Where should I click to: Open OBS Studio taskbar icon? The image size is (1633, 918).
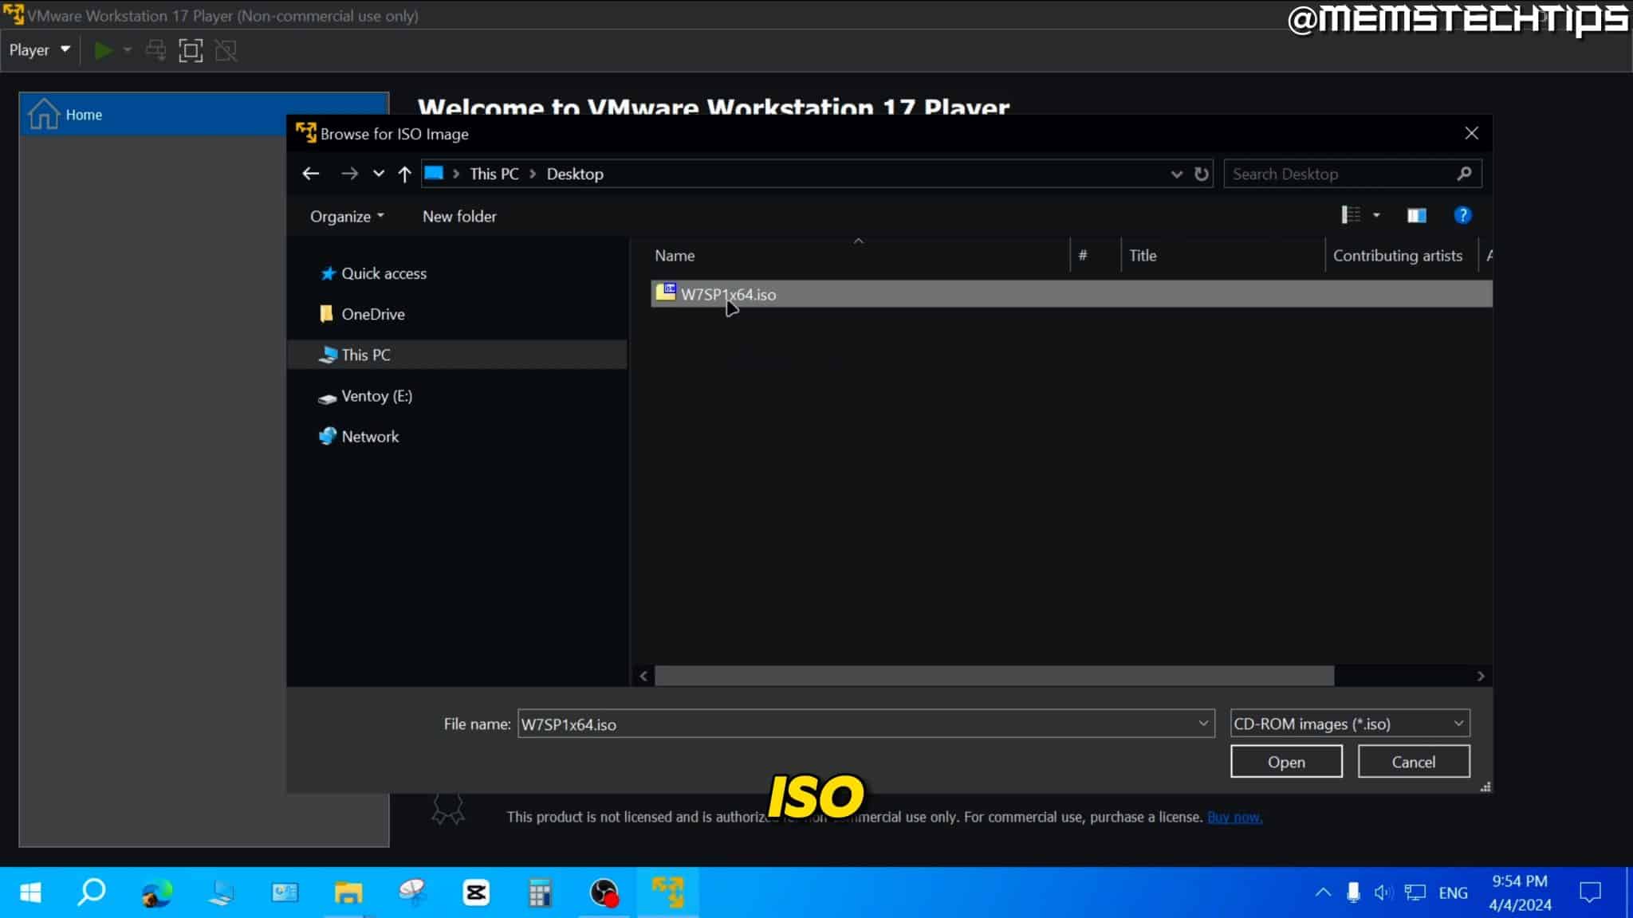click(604, 892)
